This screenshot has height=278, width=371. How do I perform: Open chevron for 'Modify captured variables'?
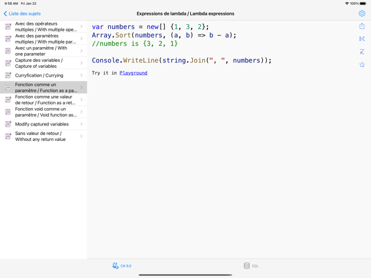coord(81,124)
